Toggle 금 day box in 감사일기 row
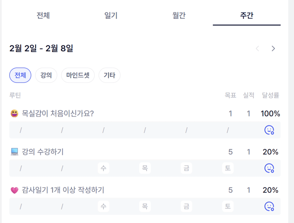 coord(186,206)
